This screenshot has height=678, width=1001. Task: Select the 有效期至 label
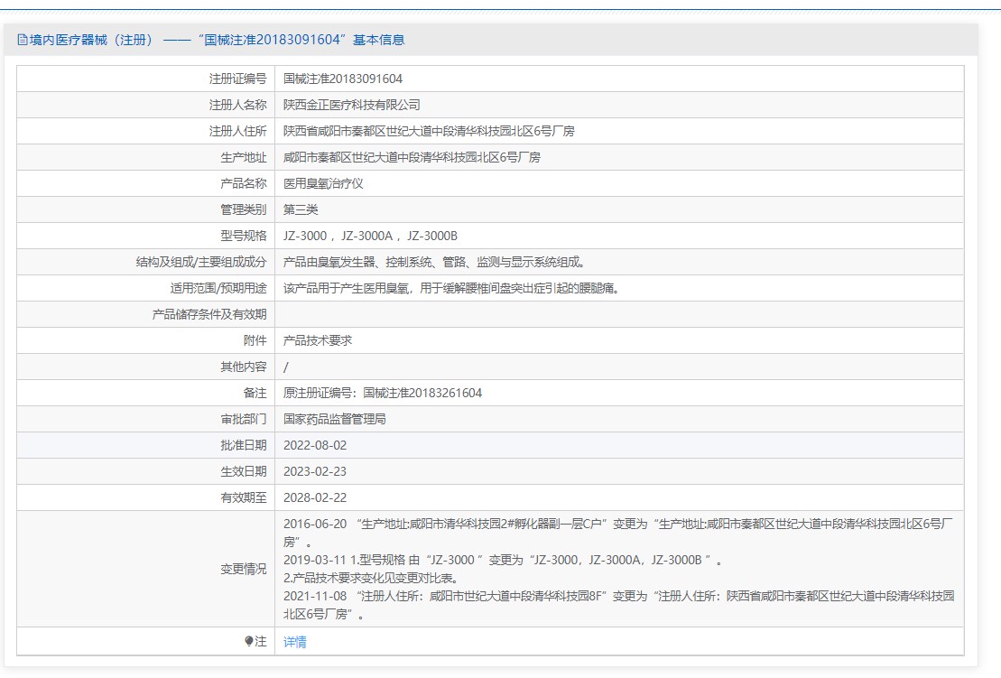coord(243,497)
